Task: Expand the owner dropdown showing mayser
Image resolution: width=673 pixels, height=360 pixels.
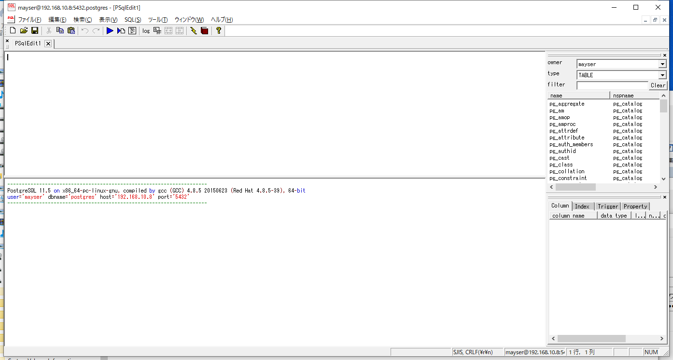Action: click(x=662, y=64)
